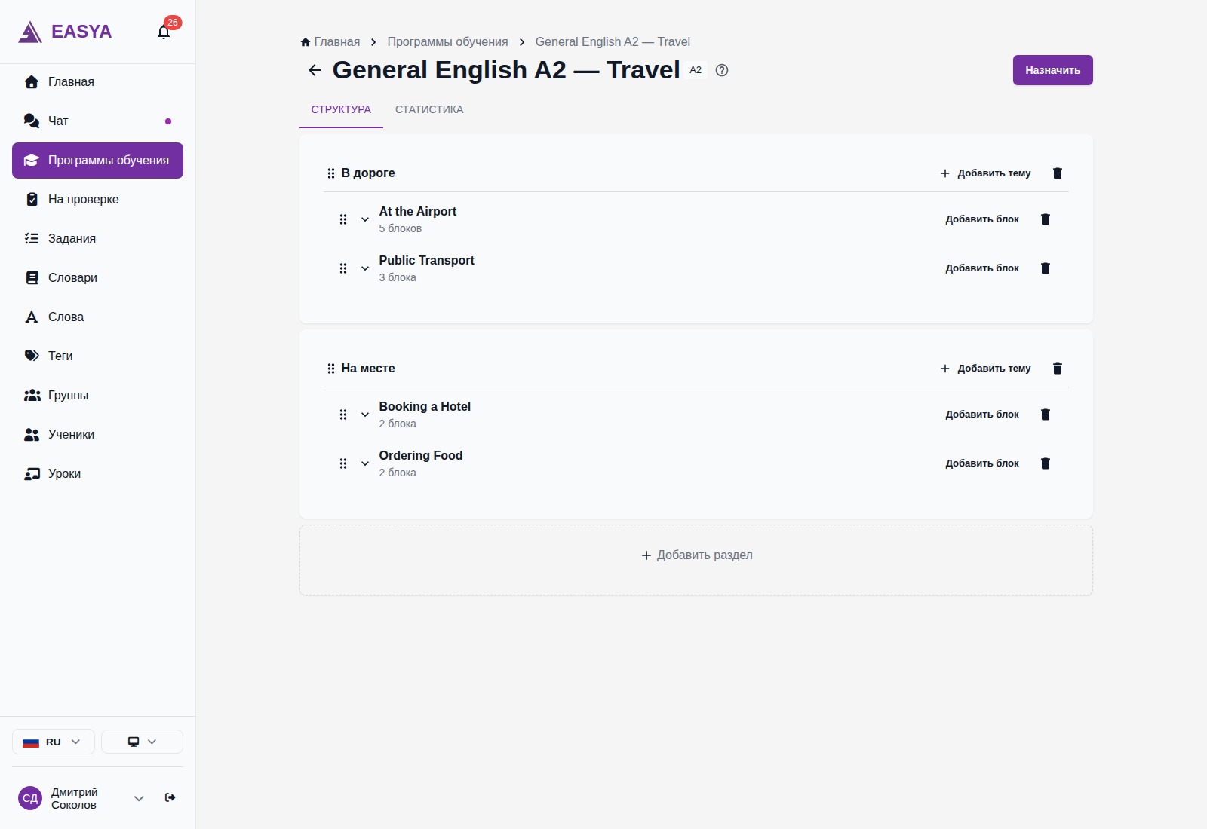Add a block to Public Transport
Screen dimensions: 1207x829
tap(982, 268)
